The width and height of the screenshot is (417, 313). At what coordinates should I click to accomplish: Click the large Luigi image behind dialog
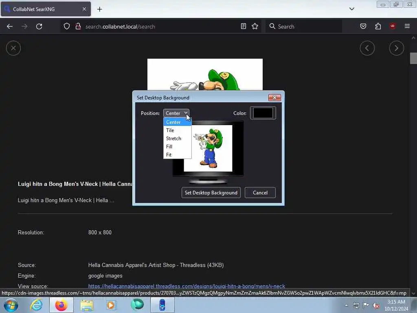(x=205, y=75)
